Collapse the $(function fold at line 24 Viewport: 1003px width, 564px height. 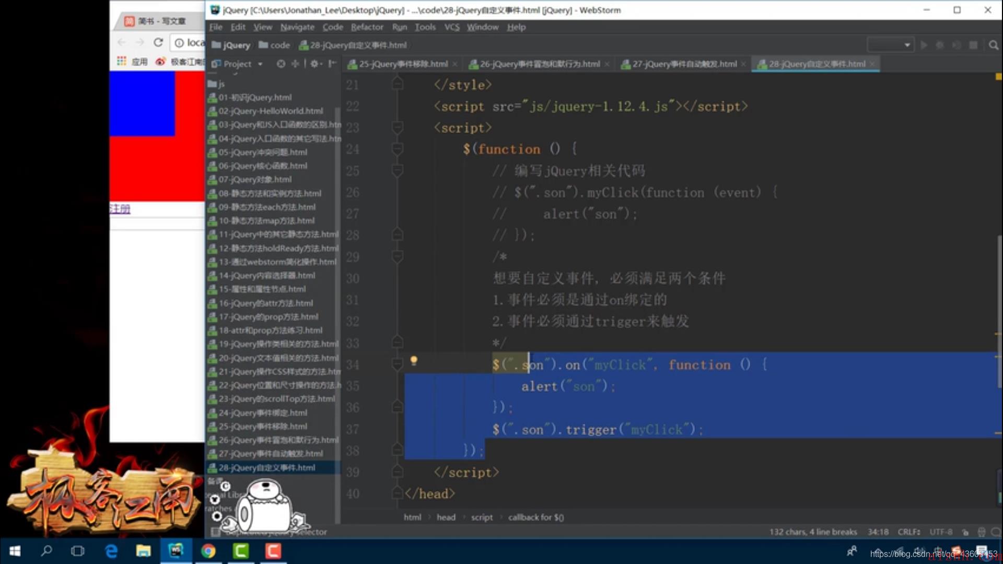[398, 149]
